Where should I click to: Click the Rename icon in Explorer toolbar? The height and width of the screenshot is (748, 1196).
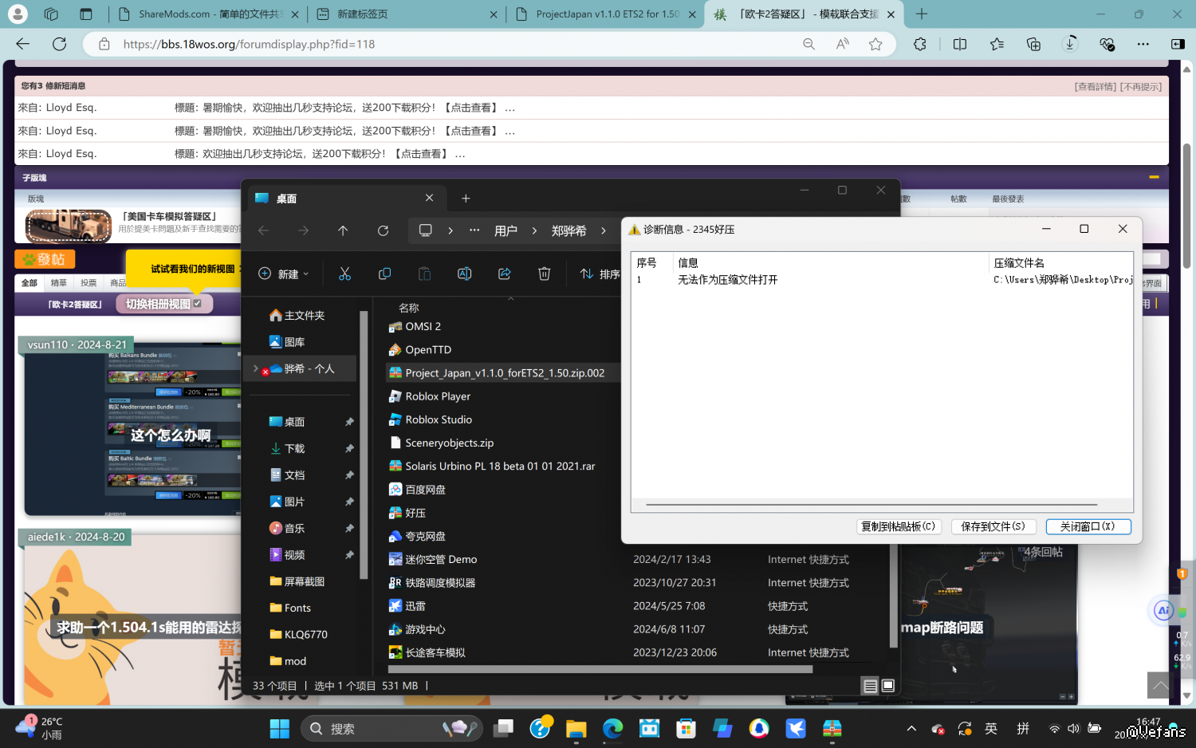click(464, 274)
